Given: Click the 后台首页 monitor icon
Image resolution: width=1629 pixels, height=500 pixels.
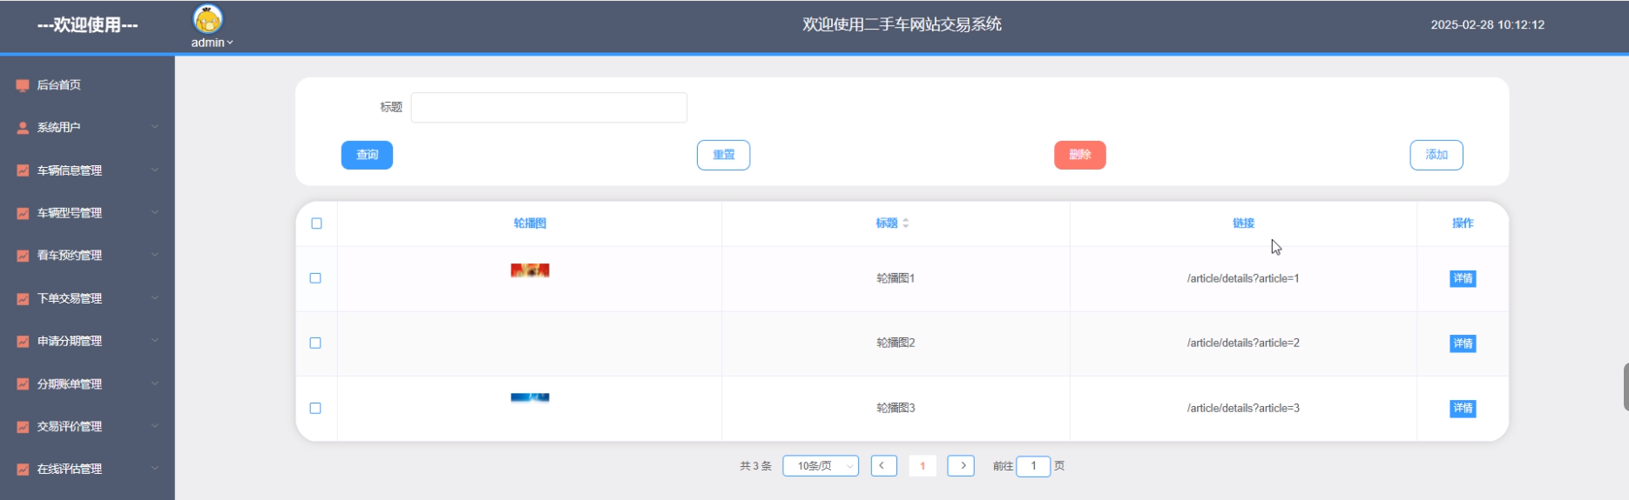Looking at the screenshot, I should [x=23, y=85].
